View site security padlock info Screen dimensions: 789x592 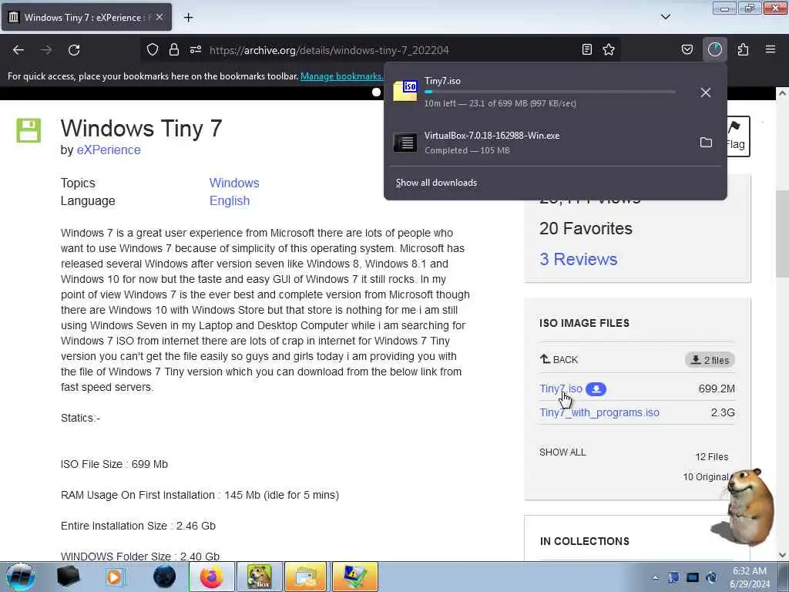coord(174,50)
